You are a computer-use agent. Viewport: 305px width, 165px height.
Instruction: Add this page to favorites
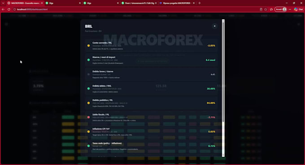266,9
